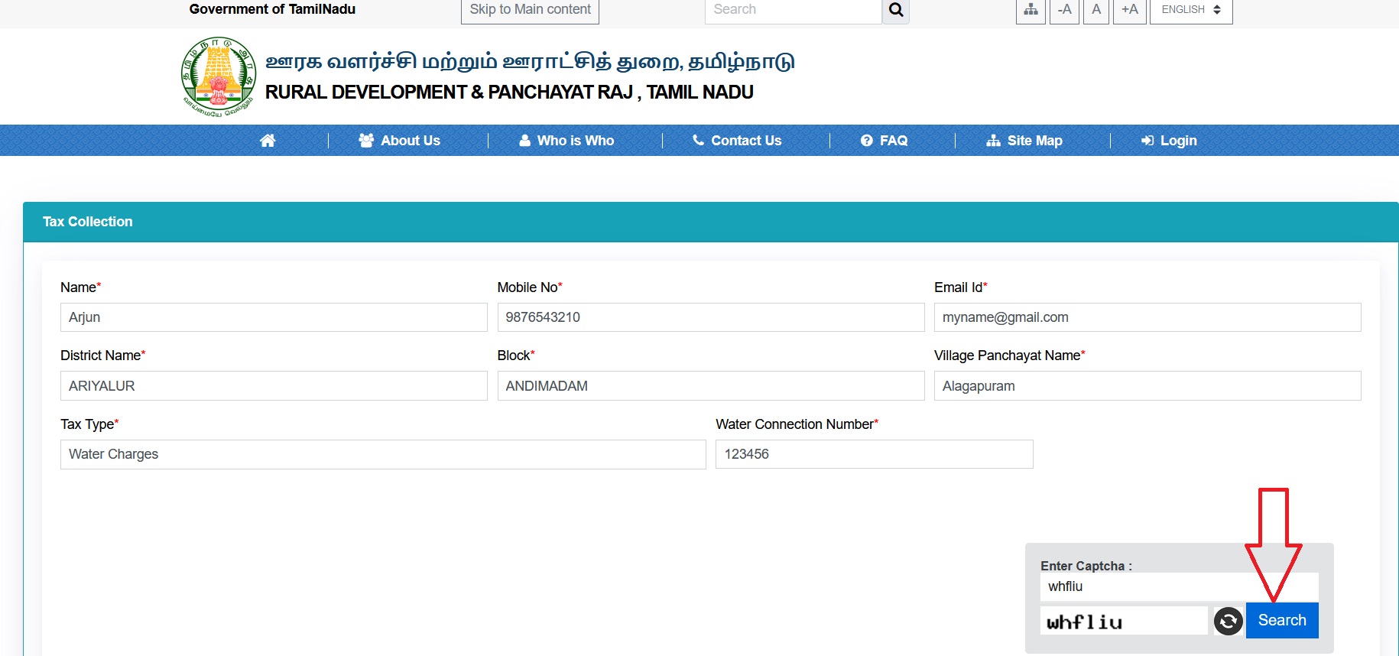Click the Enter Captcha text field

pyautogui.click(x=1177, y=587)
